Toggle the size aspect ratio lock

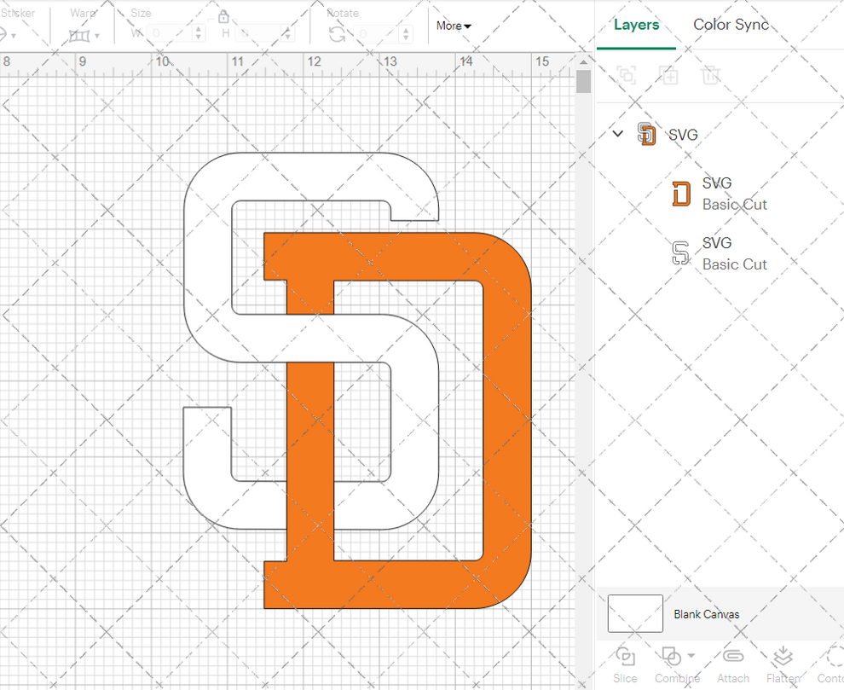tap(223, 17)
